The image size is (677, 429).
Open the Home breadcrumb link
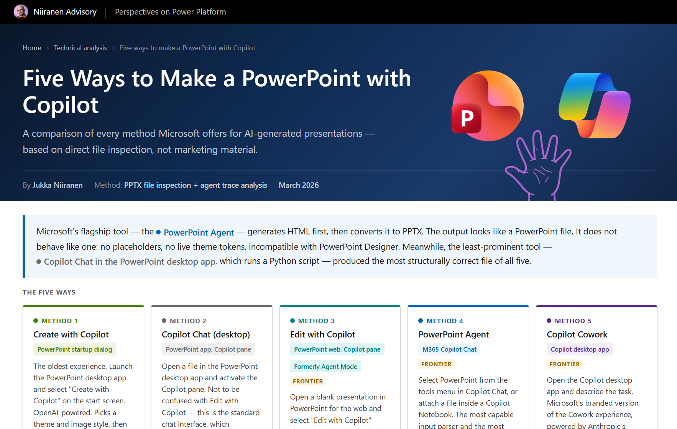[x=32, y=47]
